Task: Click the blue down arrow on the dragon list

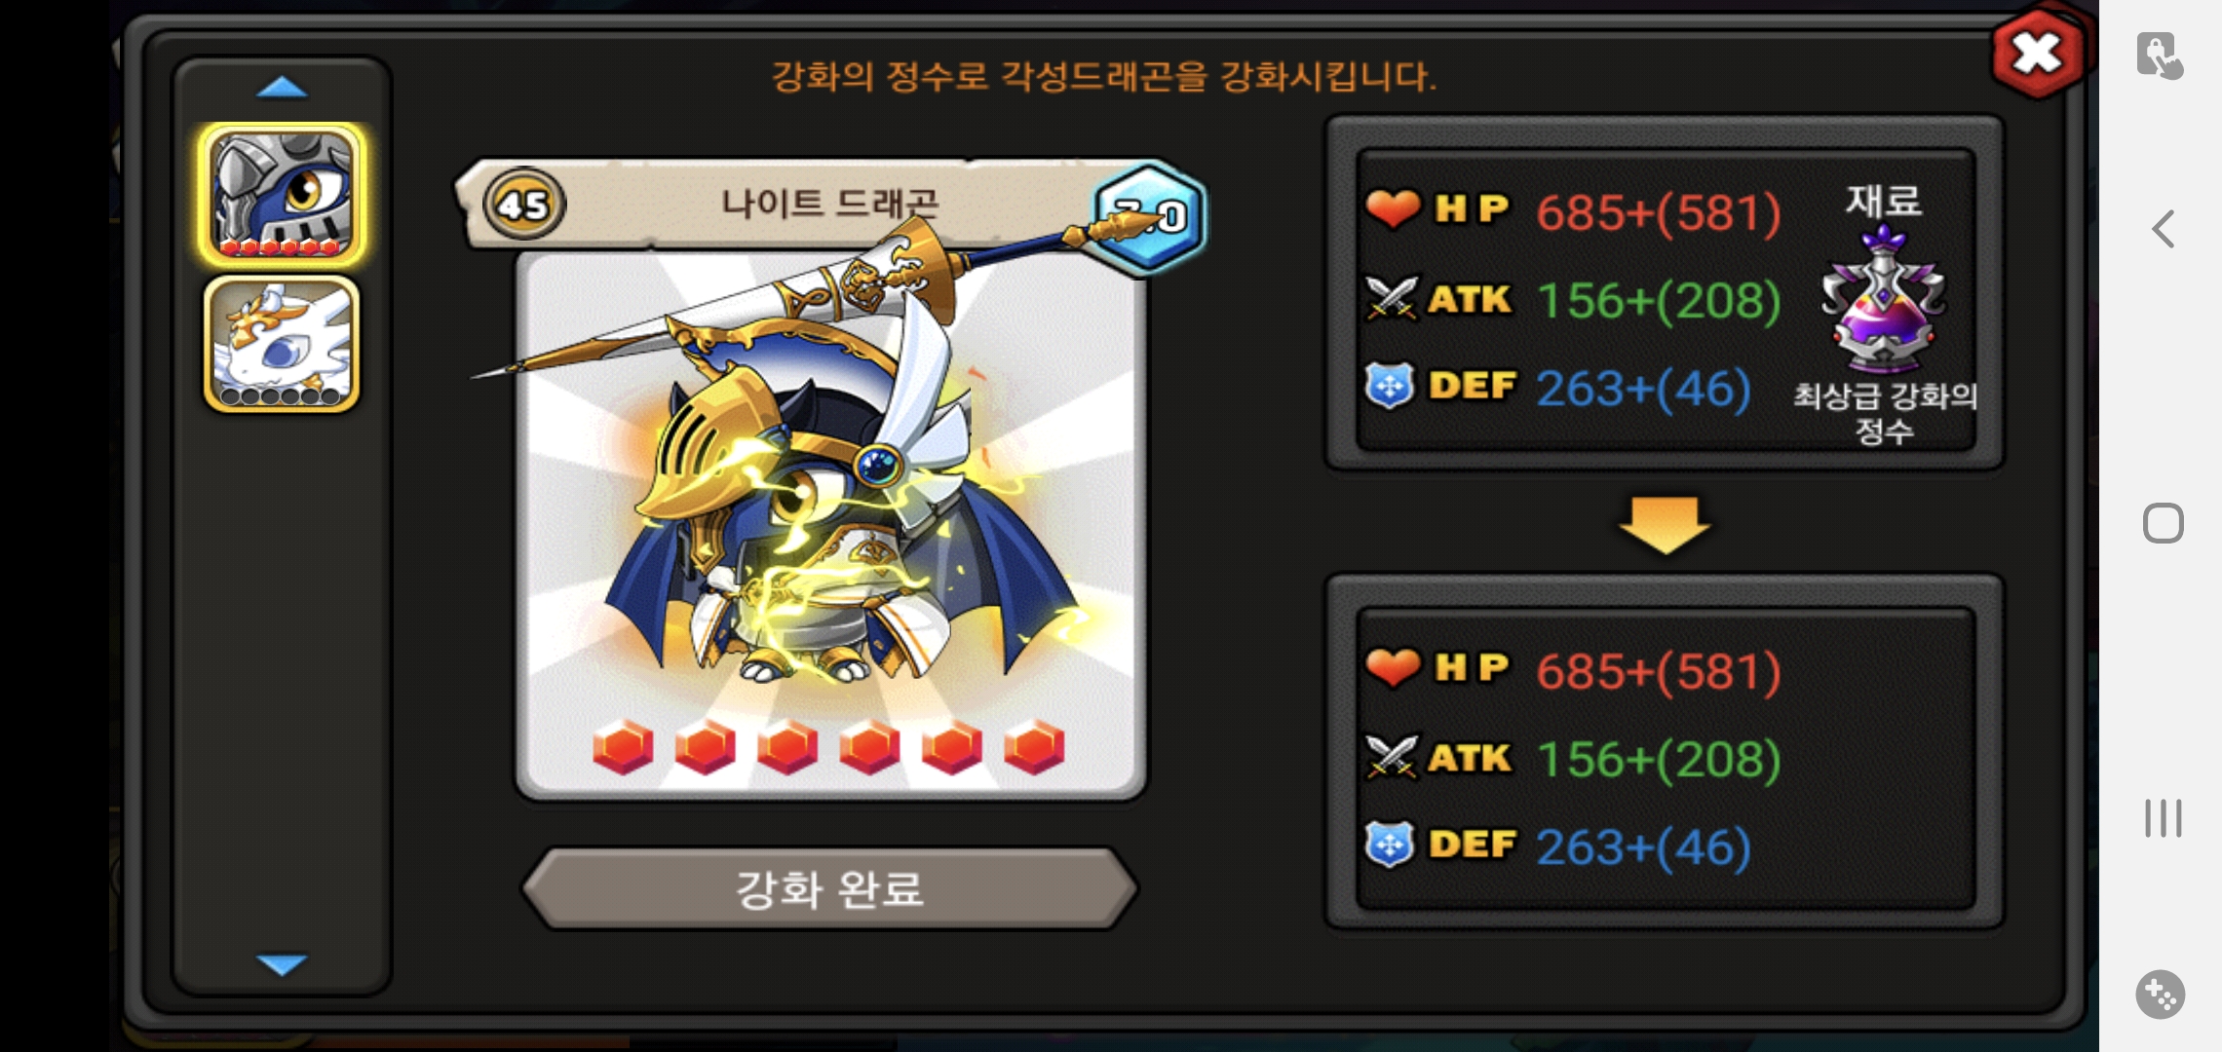Action: (282, 964)
